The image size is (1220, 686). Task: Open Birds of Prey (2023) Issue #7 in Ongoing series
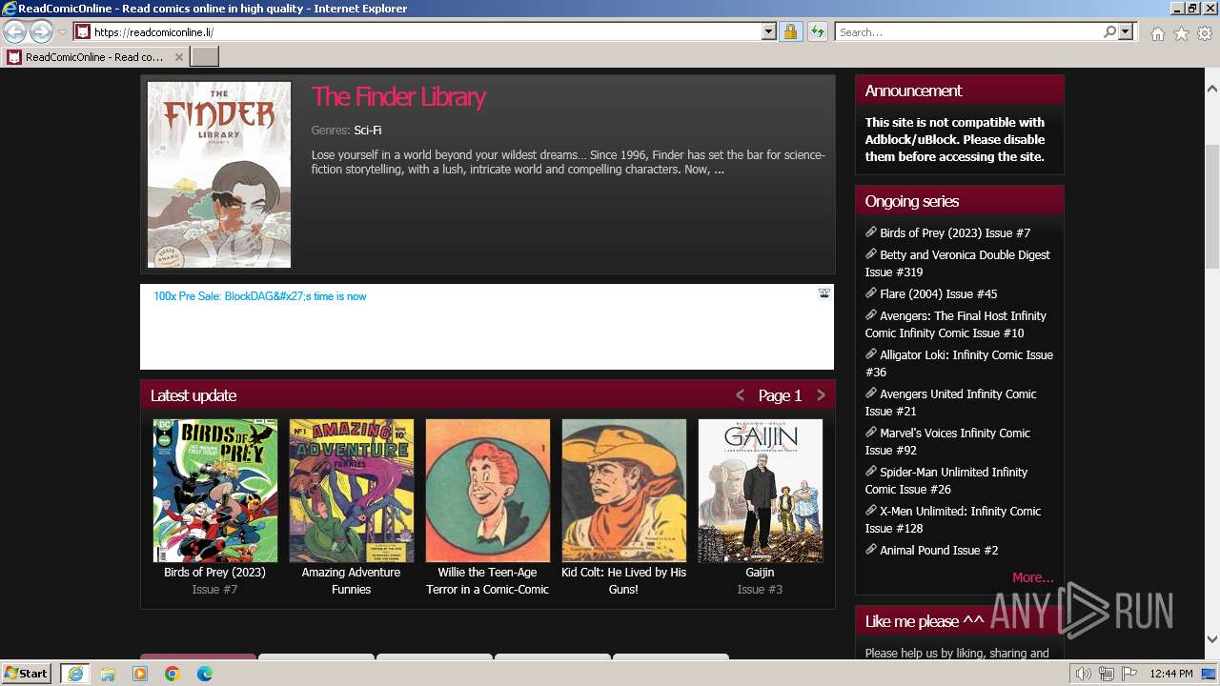[955, 233]
